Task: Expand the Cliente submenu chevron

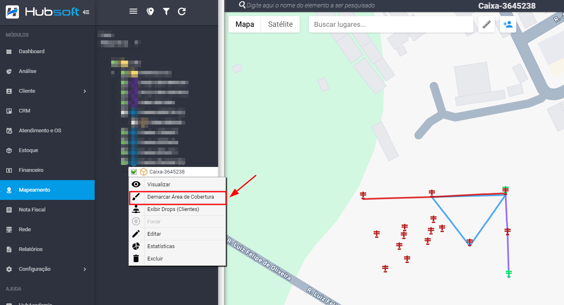Action: point(85,91)
